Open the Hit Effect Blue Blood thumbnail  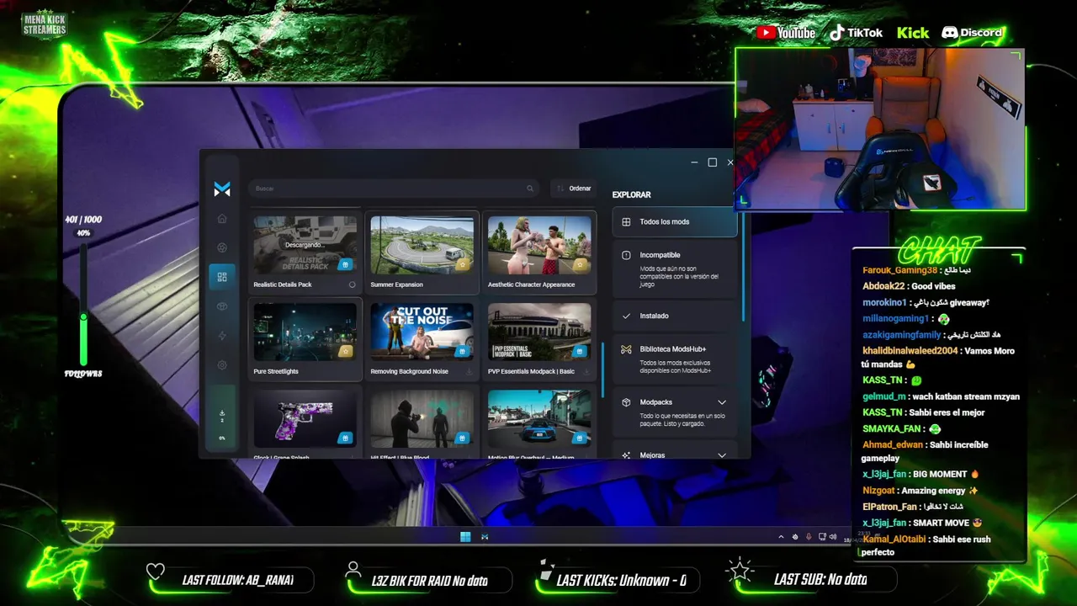[422, 418]
